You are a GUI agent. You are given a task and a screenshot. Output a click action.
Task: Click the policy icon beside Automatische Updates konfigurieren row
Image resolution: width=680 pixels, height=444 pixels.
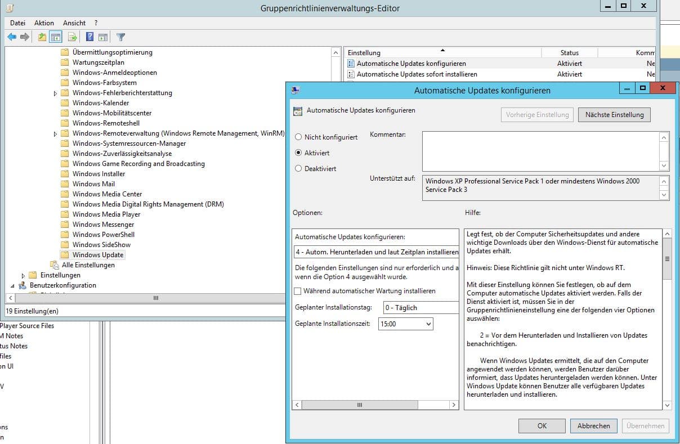pyautogui.click(x=351, y=64)
